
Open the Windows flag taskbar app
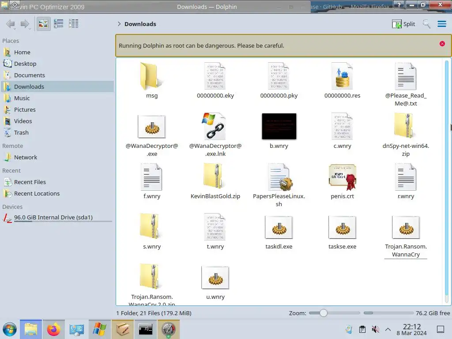(99, 329)
